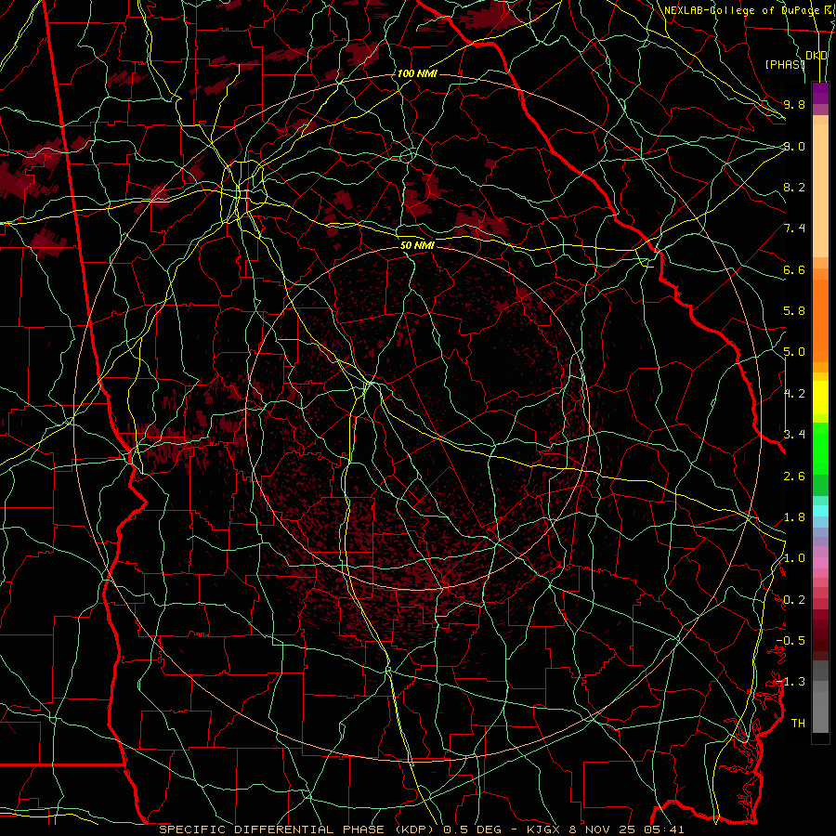Pick the orange band of the color bar
Viewport: 836px width, 836px height.
(820, 320)
